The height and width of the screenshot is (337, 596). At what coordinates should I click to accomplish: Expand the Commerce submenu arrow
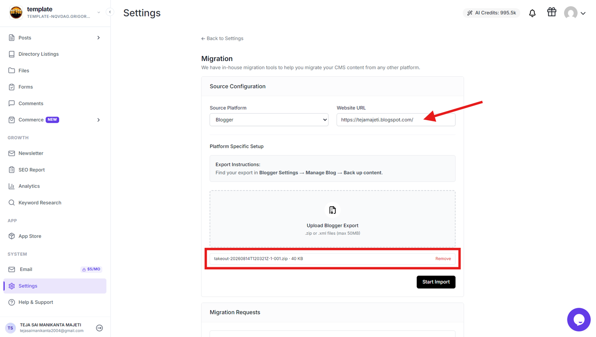coord(98,120)
